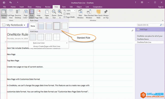Expand page to full view arrow icon
Image resolution: width=165 pixels, height=99 pixels.
click(x=132, y=31)
